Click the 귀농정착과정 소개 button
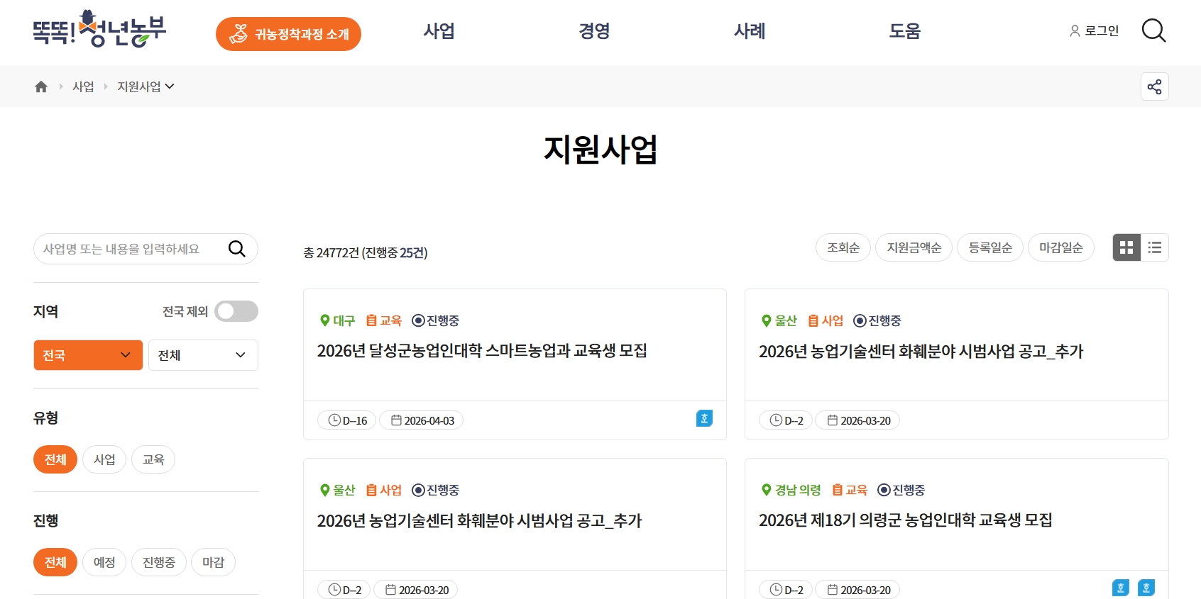Image resolution: width=1201 pixels, height=599 pixels. coord(288,34)
